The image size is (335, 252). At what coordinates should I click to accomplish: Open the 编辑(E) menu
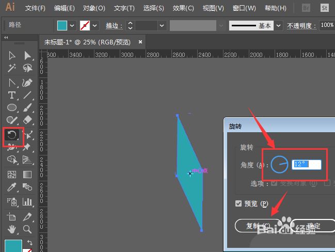pos(65,8)
